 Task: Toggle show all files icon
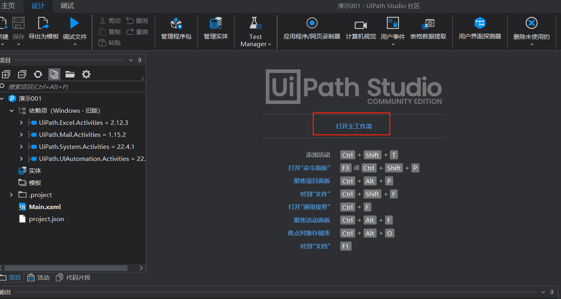[x=54, y=74]
